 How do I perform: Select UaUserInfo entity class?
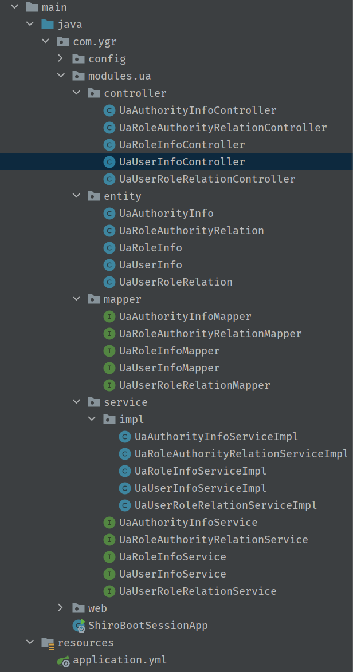pos(151,265)
